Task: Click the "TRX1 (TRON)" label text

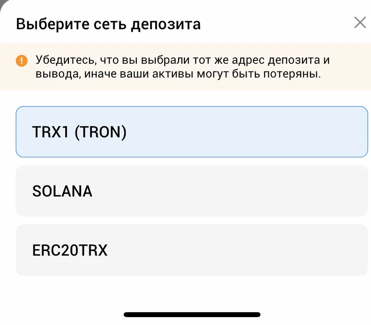Action: click(79, 132)
